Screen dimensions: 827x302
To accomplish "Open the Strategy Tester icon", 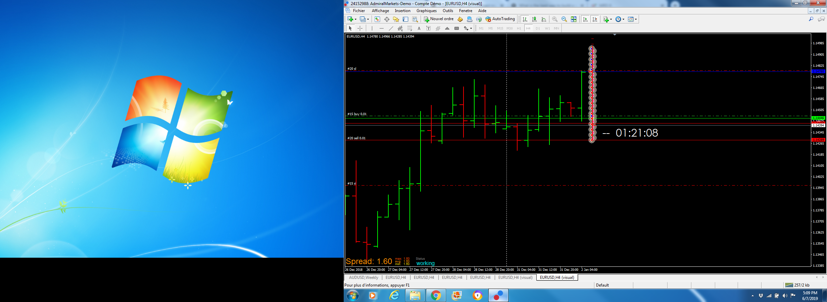I will [415, 19].
